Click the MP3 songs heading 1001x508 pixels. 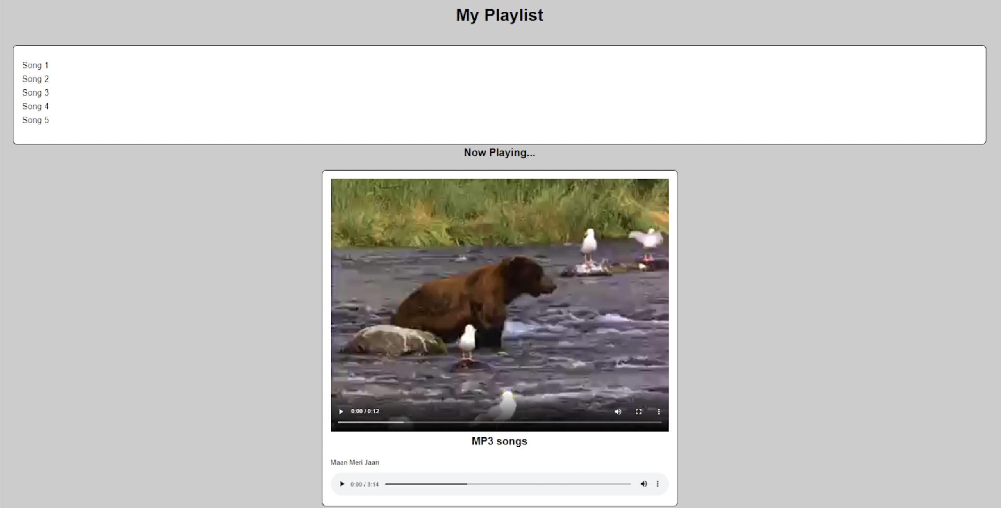499,441
